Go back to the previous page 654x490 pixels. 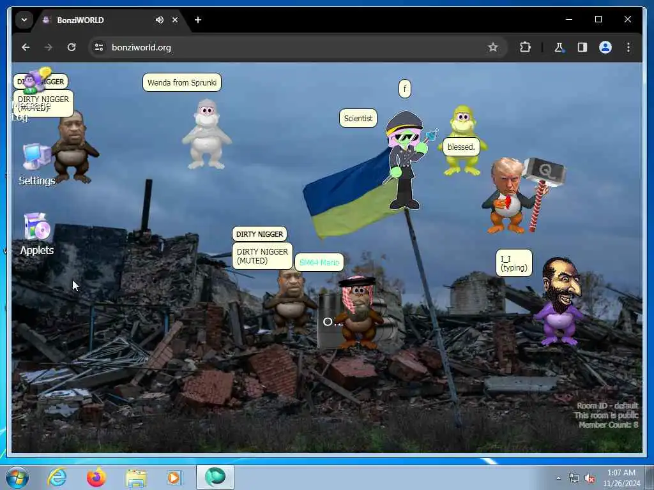26,47
